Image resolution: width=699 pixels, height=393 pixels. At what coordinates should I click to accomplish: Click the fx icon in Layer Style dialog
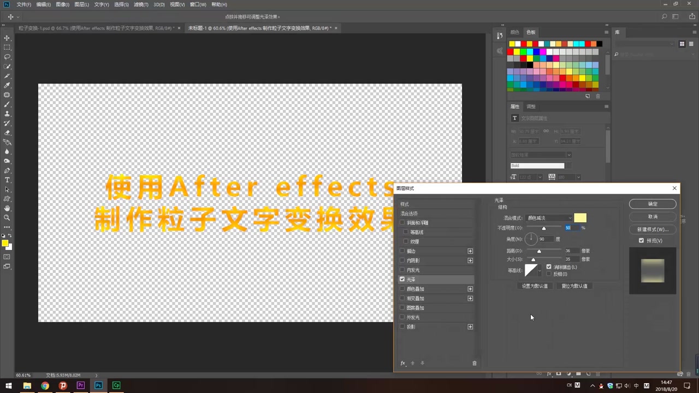[x=403, y=363]
